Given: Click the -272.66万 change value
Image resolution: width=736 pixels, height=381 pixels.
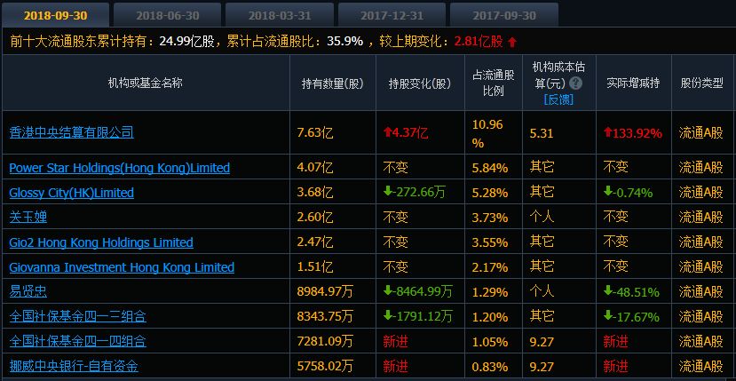Looking at the screenshot, I should 414,193.
